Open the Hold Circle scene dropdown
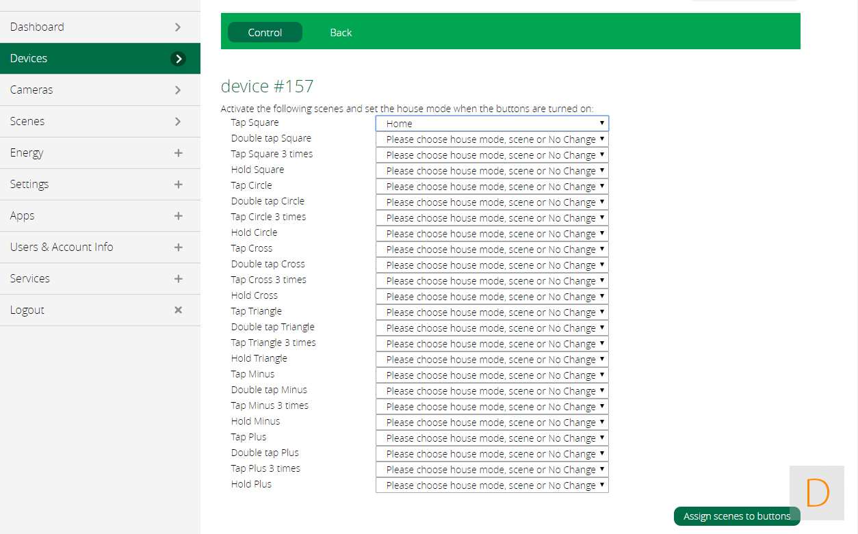This screenshot has width=858, height=534. point(492,234)
